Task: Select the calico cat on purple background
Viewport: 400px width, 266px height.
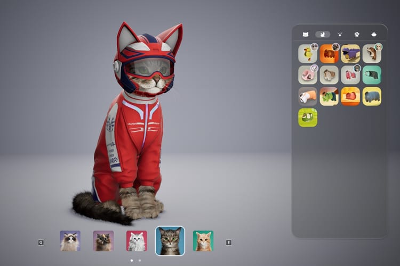Action: click(x=103, y=241)
